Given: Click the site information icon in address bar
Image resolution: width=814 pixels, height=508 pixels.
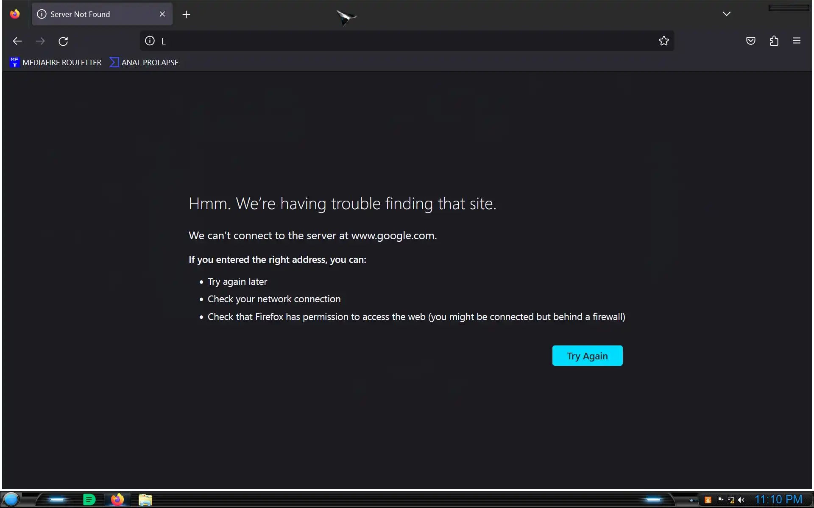Looking at the screenshot, I should coord(150,41).
